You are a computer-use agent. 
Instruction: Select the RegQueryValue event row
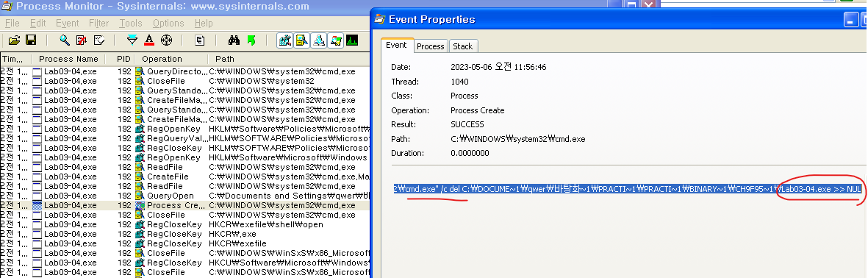[184, 138]
